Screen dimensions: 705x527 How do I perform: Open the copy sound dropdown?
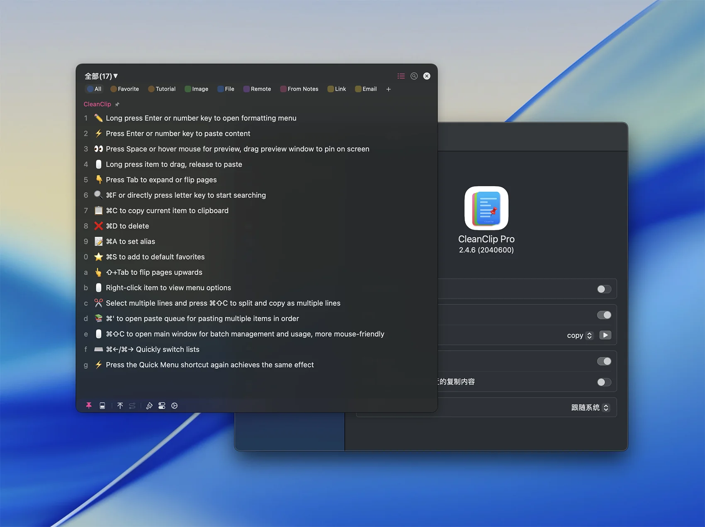coord(580,335)
